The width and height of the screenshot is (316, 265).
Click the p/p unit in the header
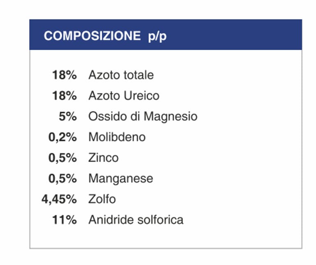[157, 36]
